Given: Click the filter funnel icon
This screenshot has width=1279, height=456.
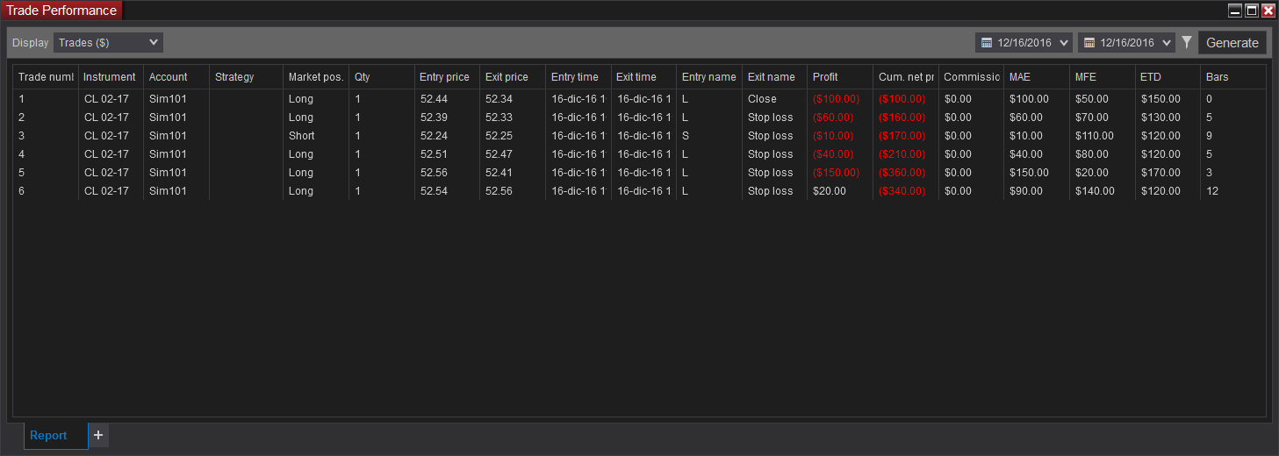Looking at the screenshot, I should [1187, 42].
